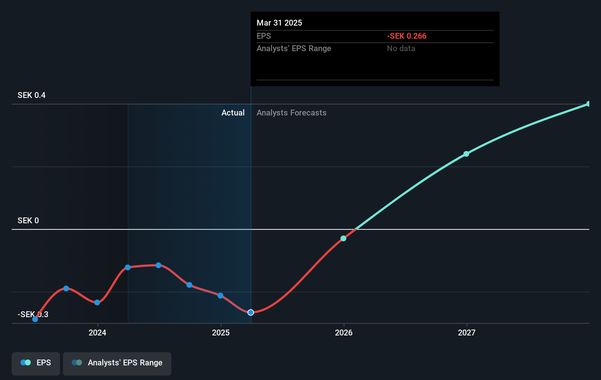Click the EPS peak point in mid-2024
The height and width of the screenshot is (380, 601).
158,265
